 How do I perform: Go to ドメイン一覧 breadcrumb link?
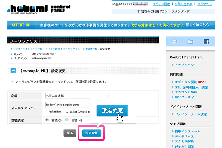tap(35, 49)
